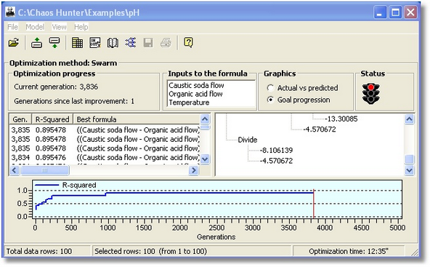The height and width of the screenshot is (267, 430).
Task: Open the Model menu
Action: 35,27
